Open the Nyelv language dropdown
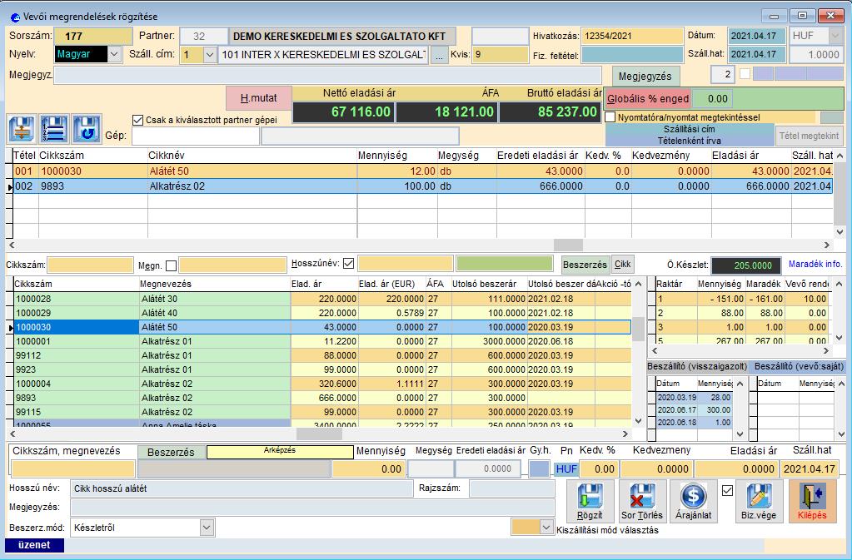 tap(114, 54)
